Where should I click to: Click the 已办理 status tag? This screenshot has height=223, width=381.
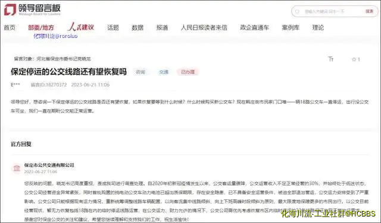(x=188, y=72)
